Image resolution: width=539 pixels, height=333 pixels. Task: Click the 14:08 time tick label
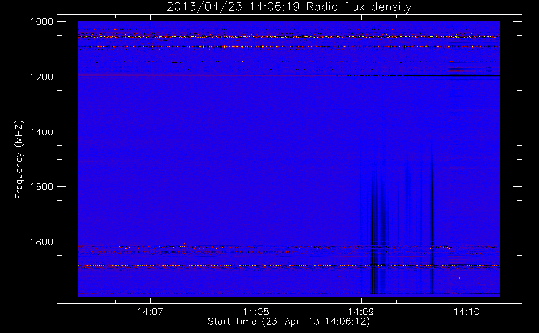(x=256, y=312)
